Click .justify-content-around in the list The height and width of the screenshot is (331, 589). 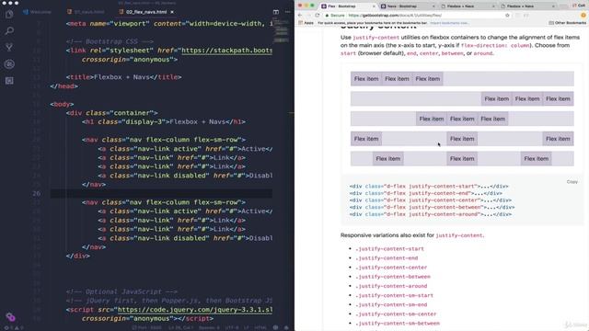(x=390, y=286)
